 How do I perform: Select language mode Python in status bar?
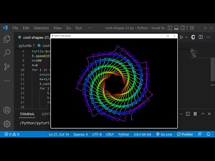point(124,134)
